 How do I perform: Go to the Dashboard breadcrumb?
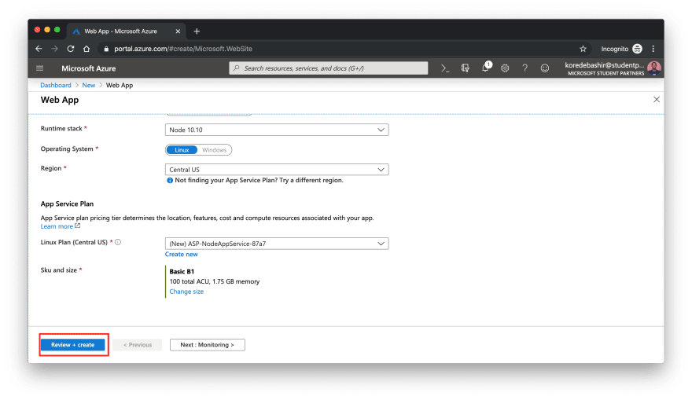coord(56,85)
